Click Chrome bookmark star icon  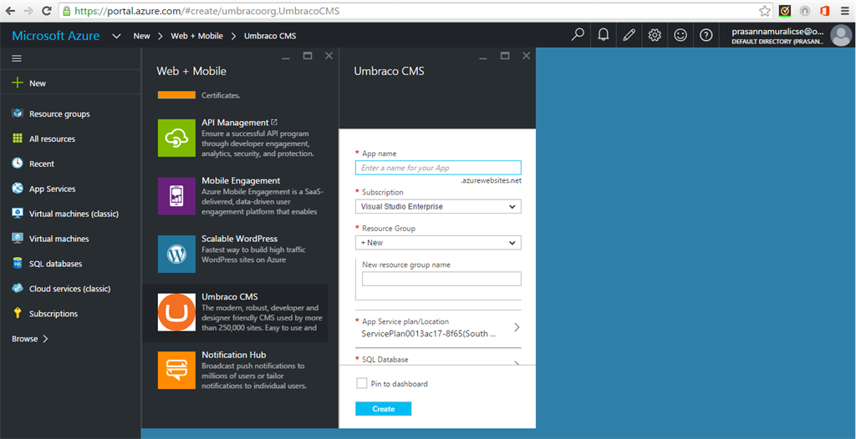pyautogui.click(x=765, y=10)
